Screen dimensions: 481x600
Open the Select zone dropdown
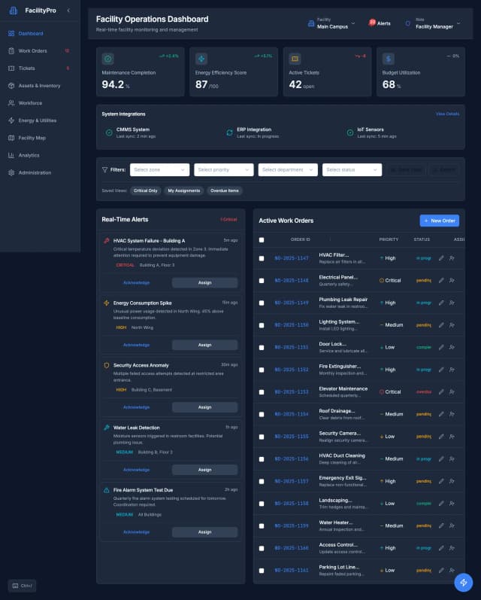[x=159, y=170]
